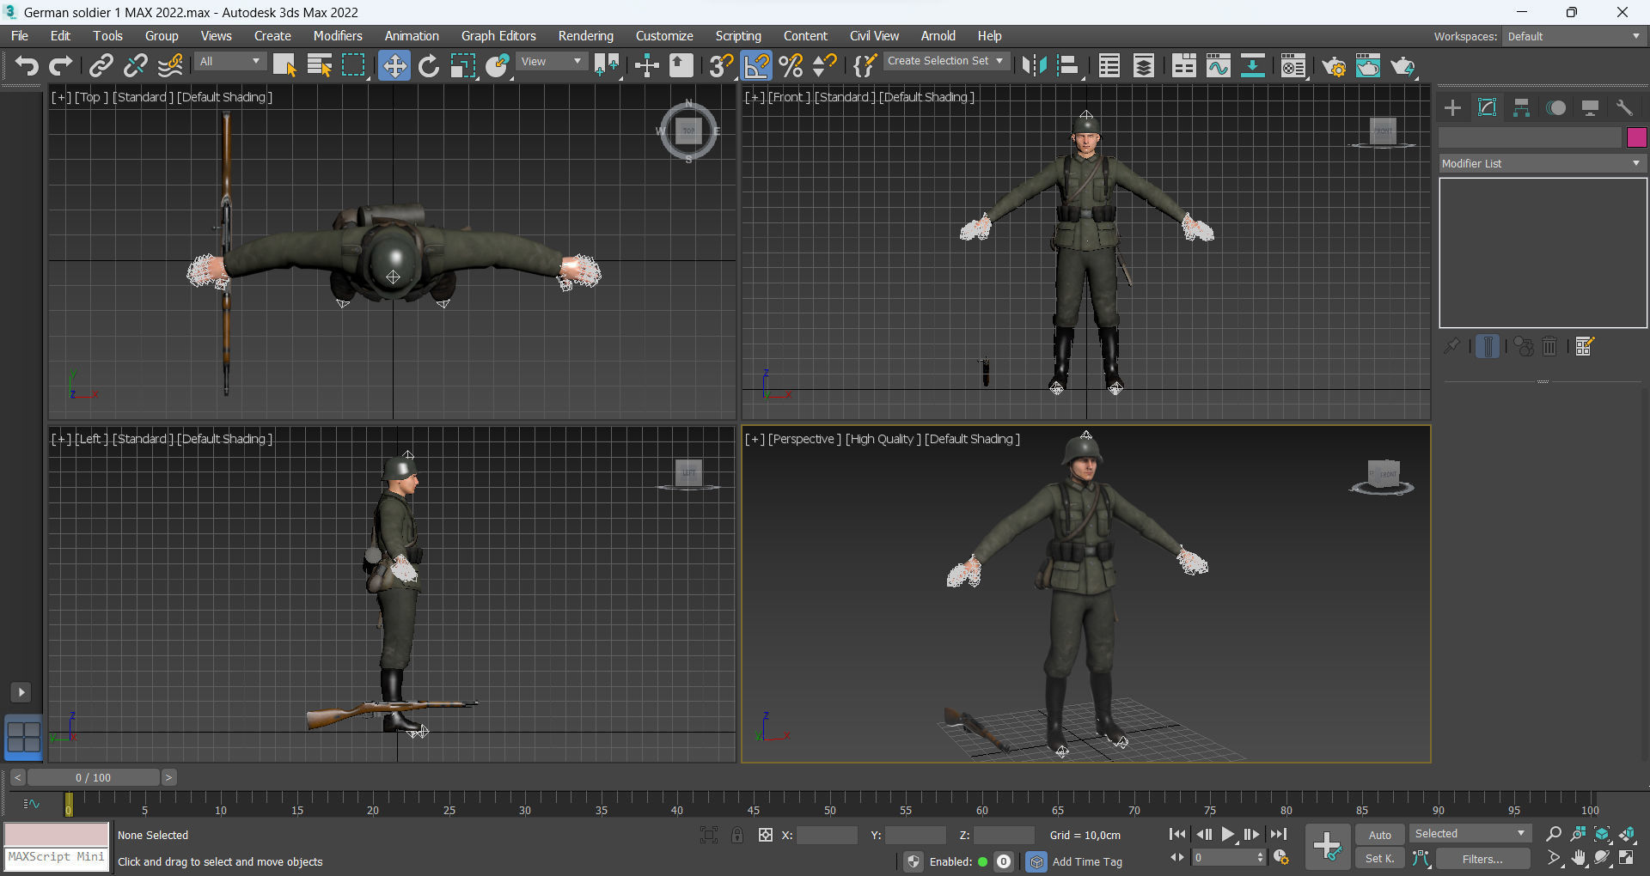This screenshot has width=1650, height=876.
Task: Toggle the Spinner Snap button
Action: tap(825, 65)
